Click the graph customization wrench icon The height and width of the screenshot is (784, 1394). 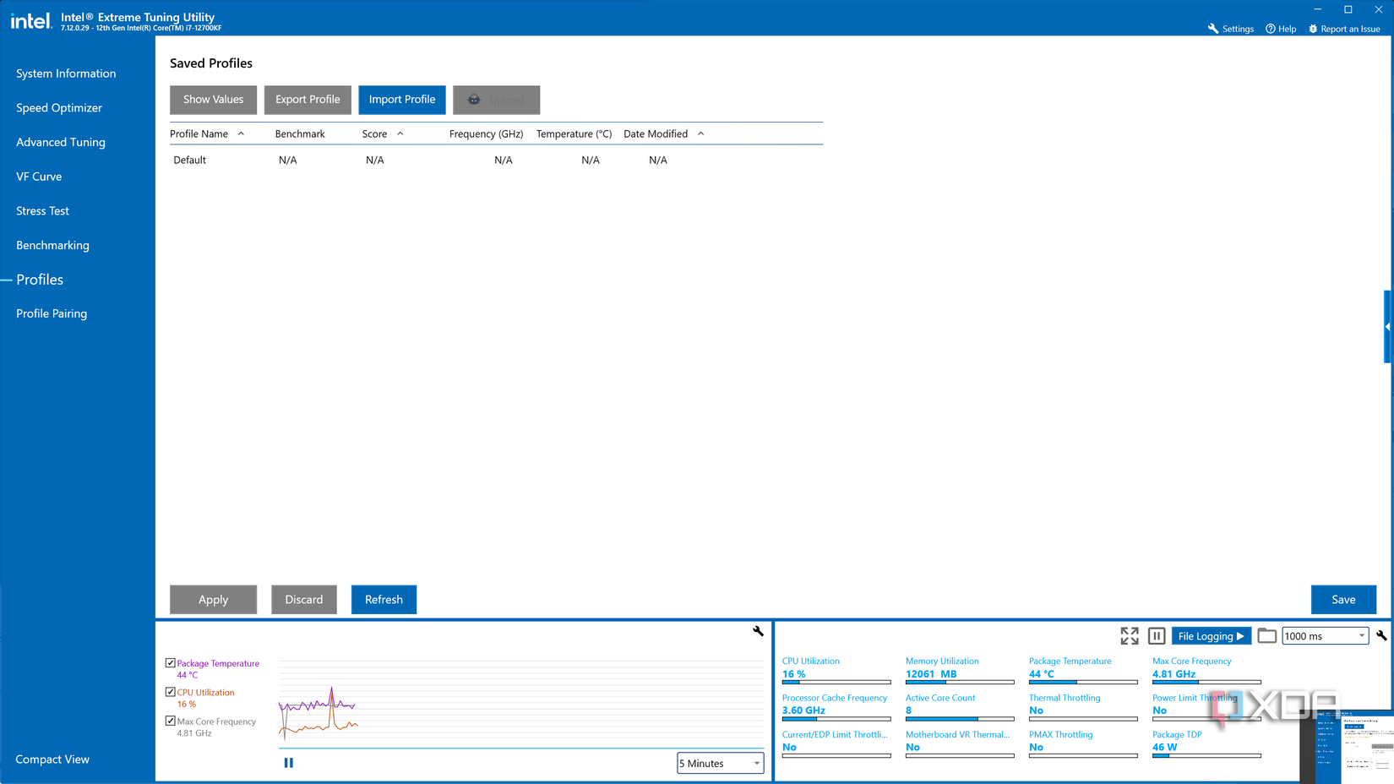(x=758, y=632)
